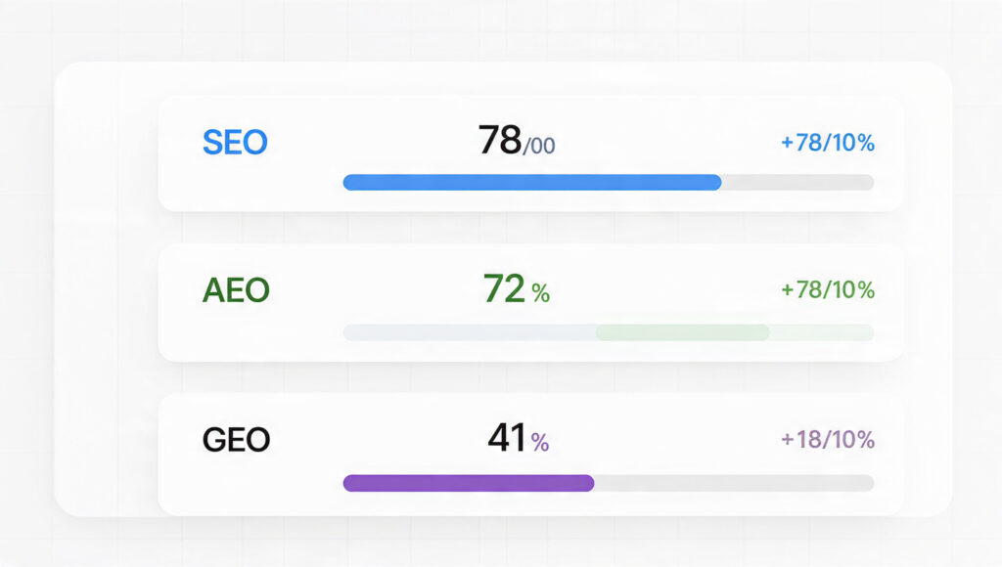This screenshot has height=567, width=1002.
Task: Select the SEO score value 78
Action: [499, 142]
